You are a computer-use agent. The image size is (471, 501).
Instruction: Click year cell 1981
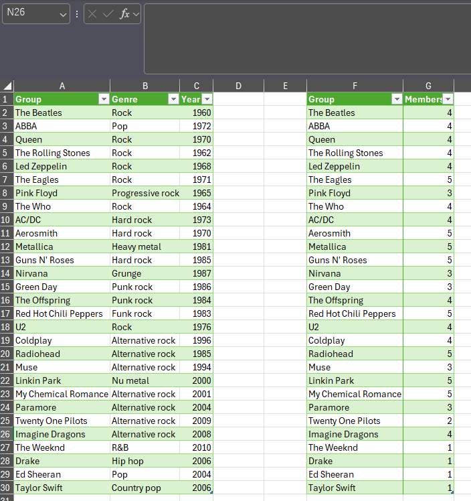(x=196, y=246)
